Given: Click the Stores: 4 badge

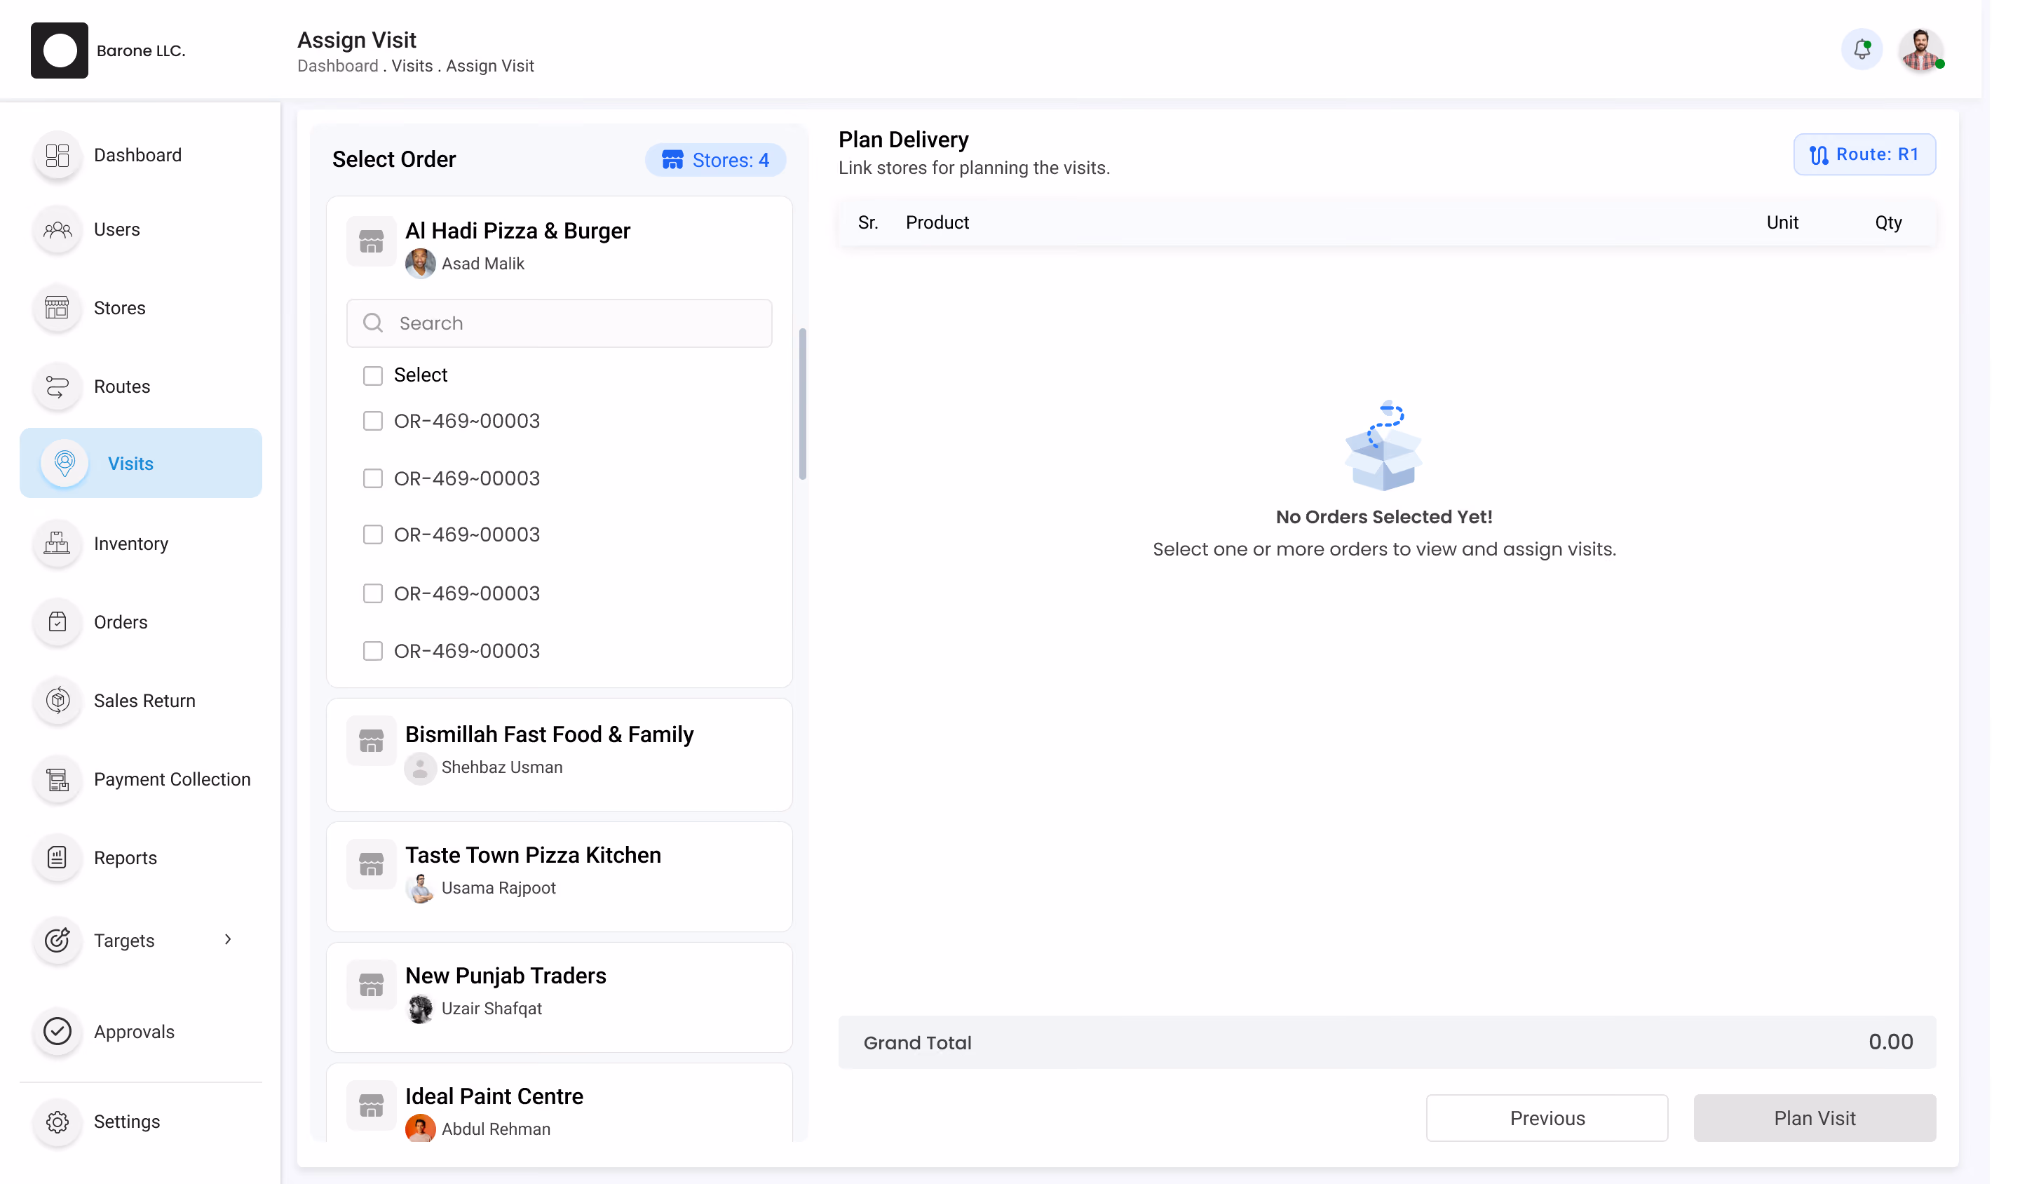Looking at the screenshot, I should coord(715,160).
